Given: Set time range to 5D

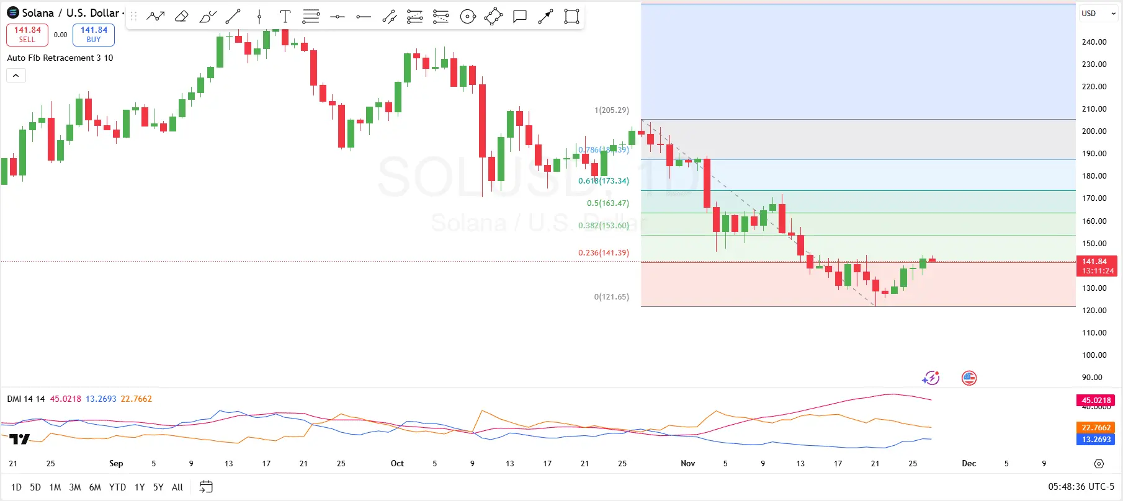Looking at the screenshot, I should click(35, 487).
